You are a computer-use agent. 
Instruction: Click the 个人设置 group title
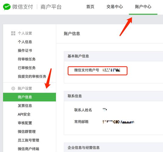tap(25, 33)
